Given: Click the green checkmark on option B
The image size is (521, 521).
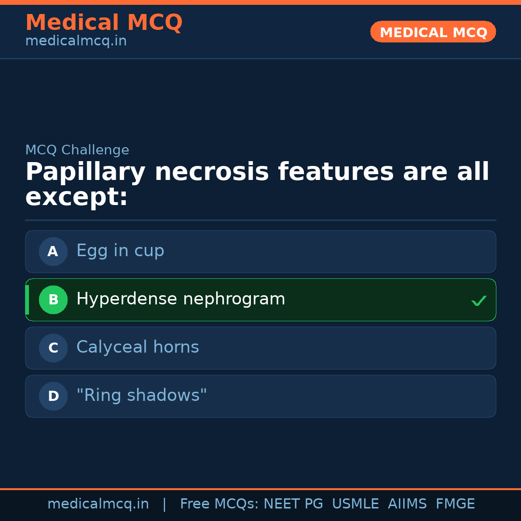Looking at the screenshot, I should pyautogui.click(x=479, y=301).
